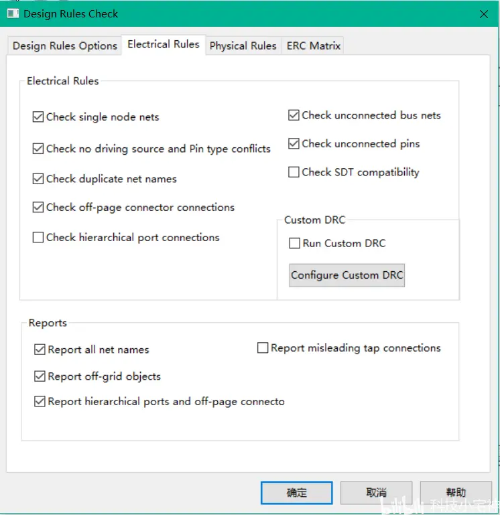Close the Design Rules Check dialog
Viewport: 500px width, 515px height.
coord(483,14)
